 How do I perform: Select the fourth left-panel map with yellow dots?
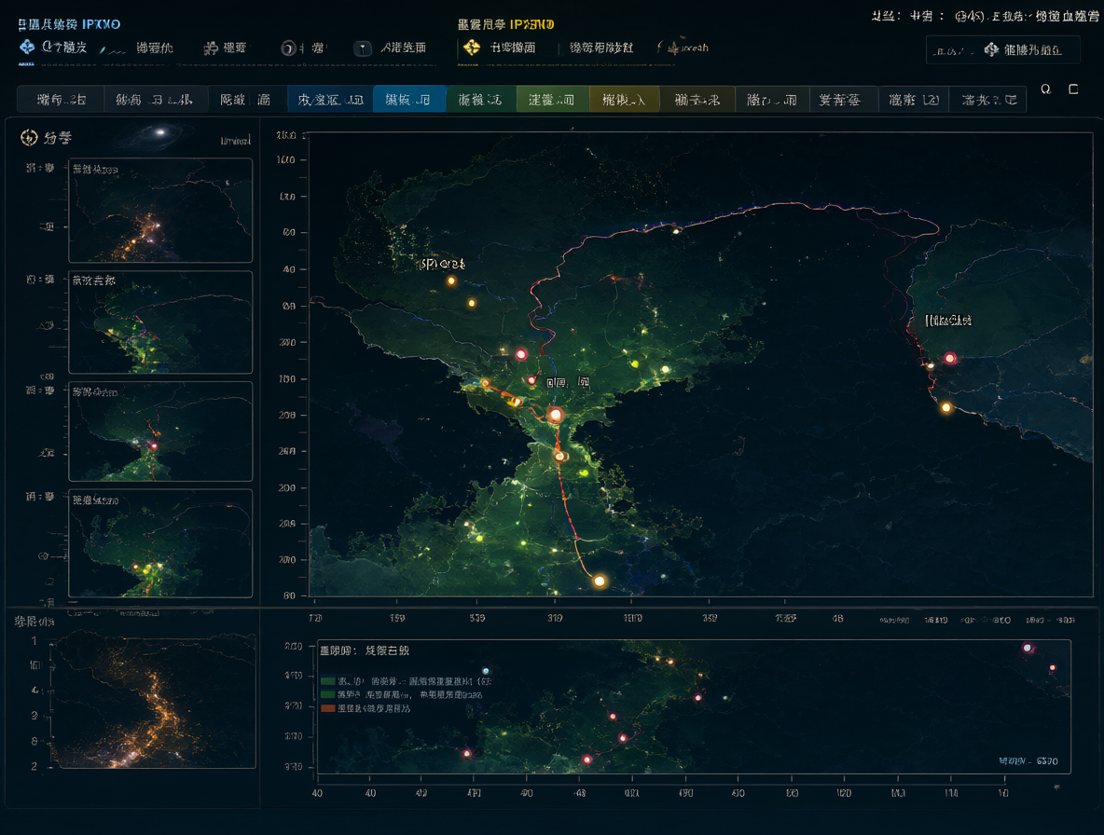(160, 543)
